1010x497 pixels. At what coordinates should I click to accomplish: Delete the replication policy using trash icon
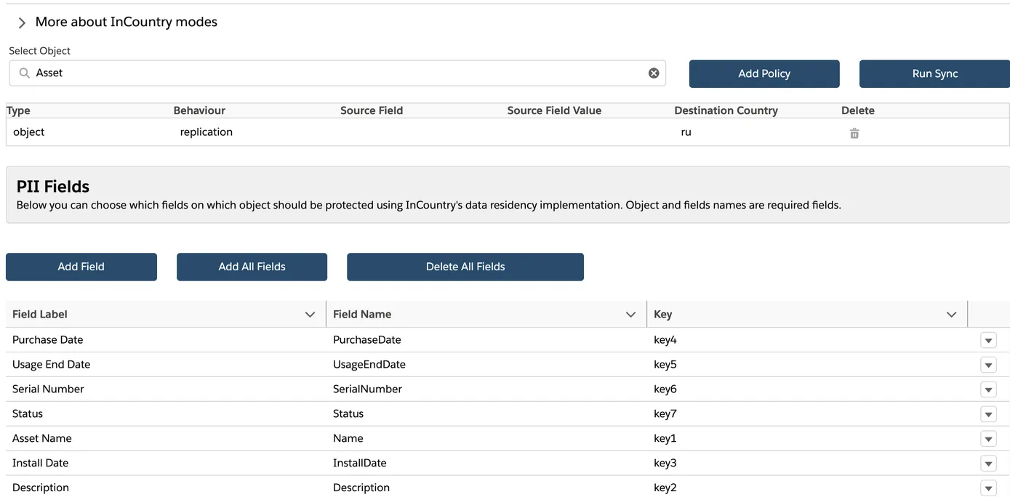pos(854,134)
